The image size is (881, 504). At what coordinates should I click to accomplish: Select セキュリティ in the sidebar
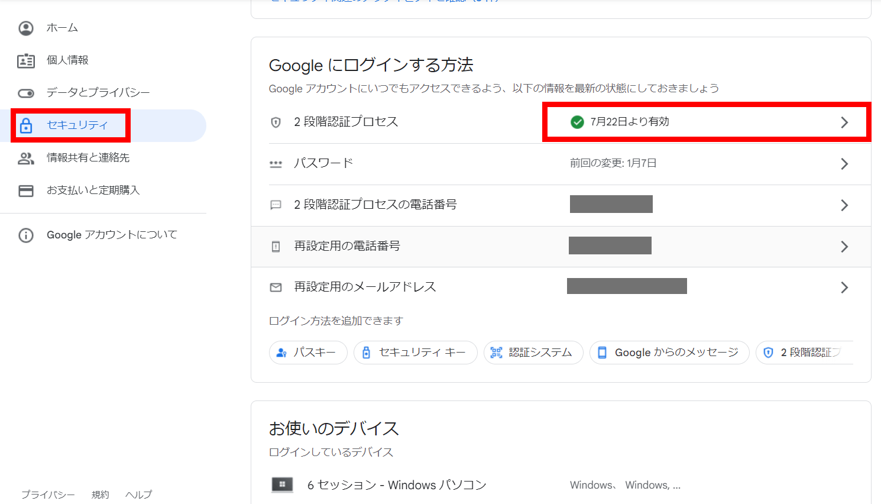point(103,125)
